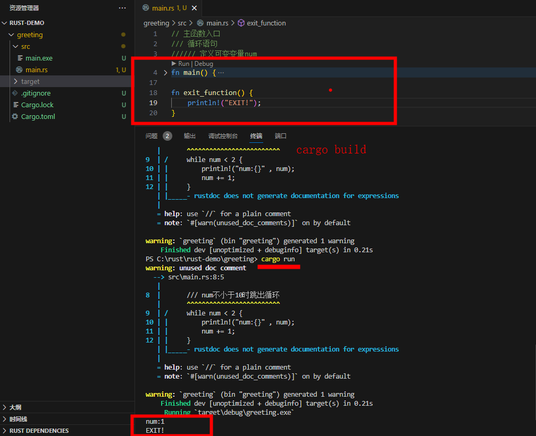
Task: Select the 终端 terminal tab
Action: 256,136
